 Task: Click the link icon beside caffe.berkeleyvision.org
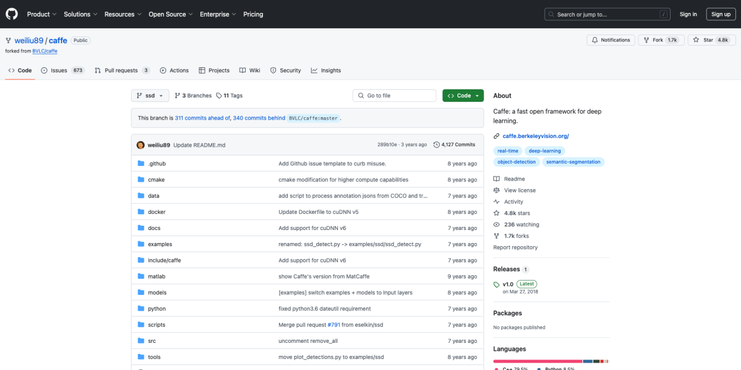click(496, 136)
